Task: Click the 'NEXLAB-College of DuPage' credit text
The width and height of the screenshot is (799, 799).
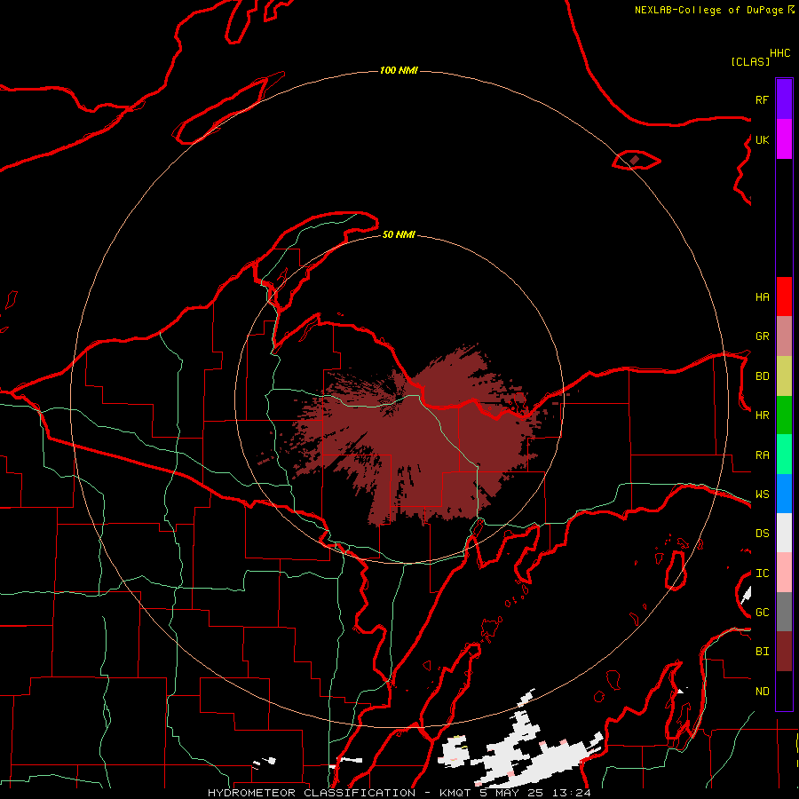Action: coord(708,10)
